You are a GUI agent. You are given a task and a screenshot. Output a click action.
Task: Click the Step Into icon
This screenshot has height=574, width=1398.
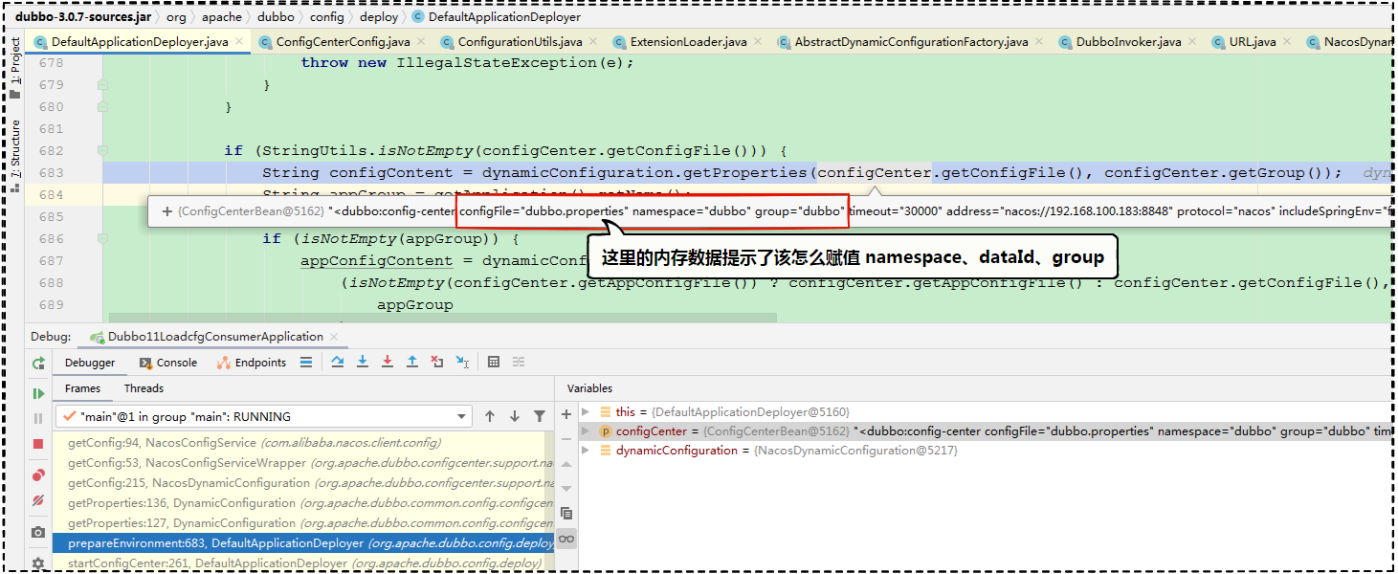[363, 363]
